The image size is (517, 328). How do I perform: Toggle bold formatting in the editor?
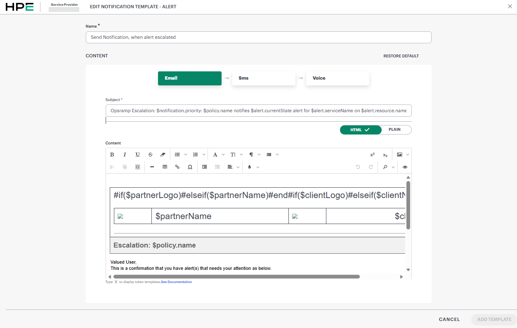112,155
